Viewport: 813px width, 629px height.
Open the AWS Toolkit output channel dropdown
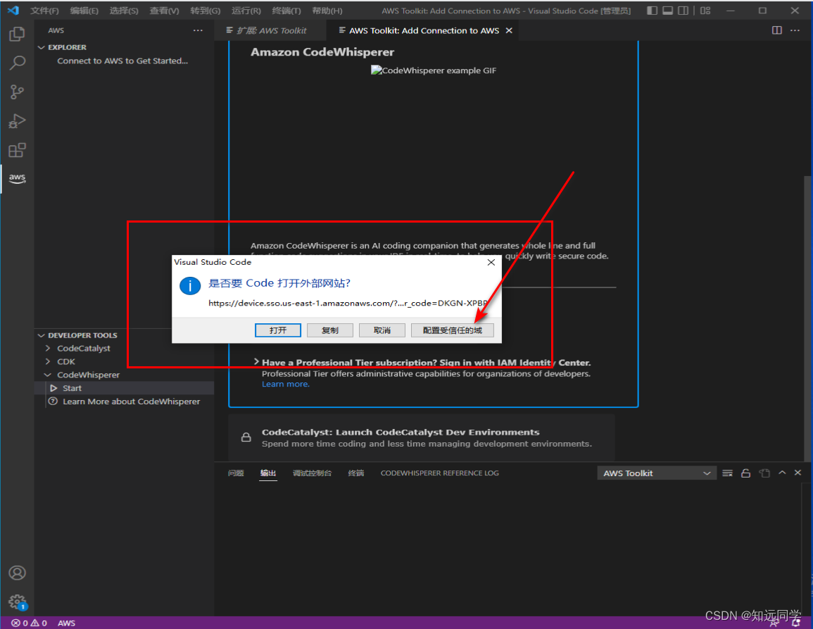tap(657, 473)
